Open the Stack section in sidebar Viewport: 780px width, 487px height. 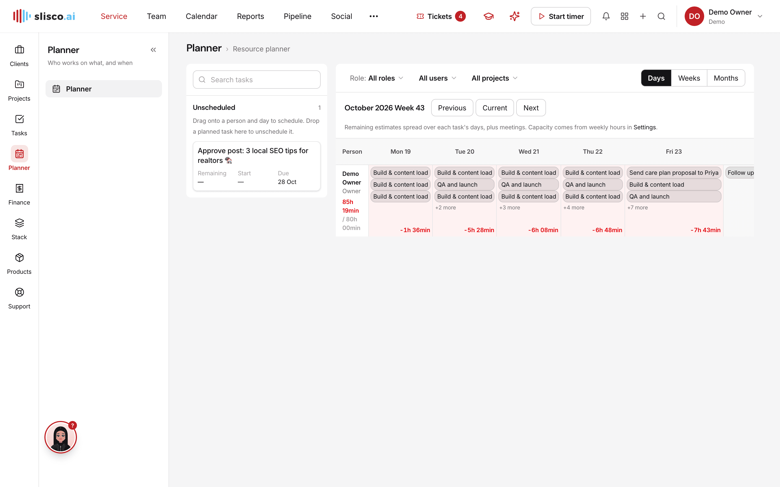click(x=19, y=229)
